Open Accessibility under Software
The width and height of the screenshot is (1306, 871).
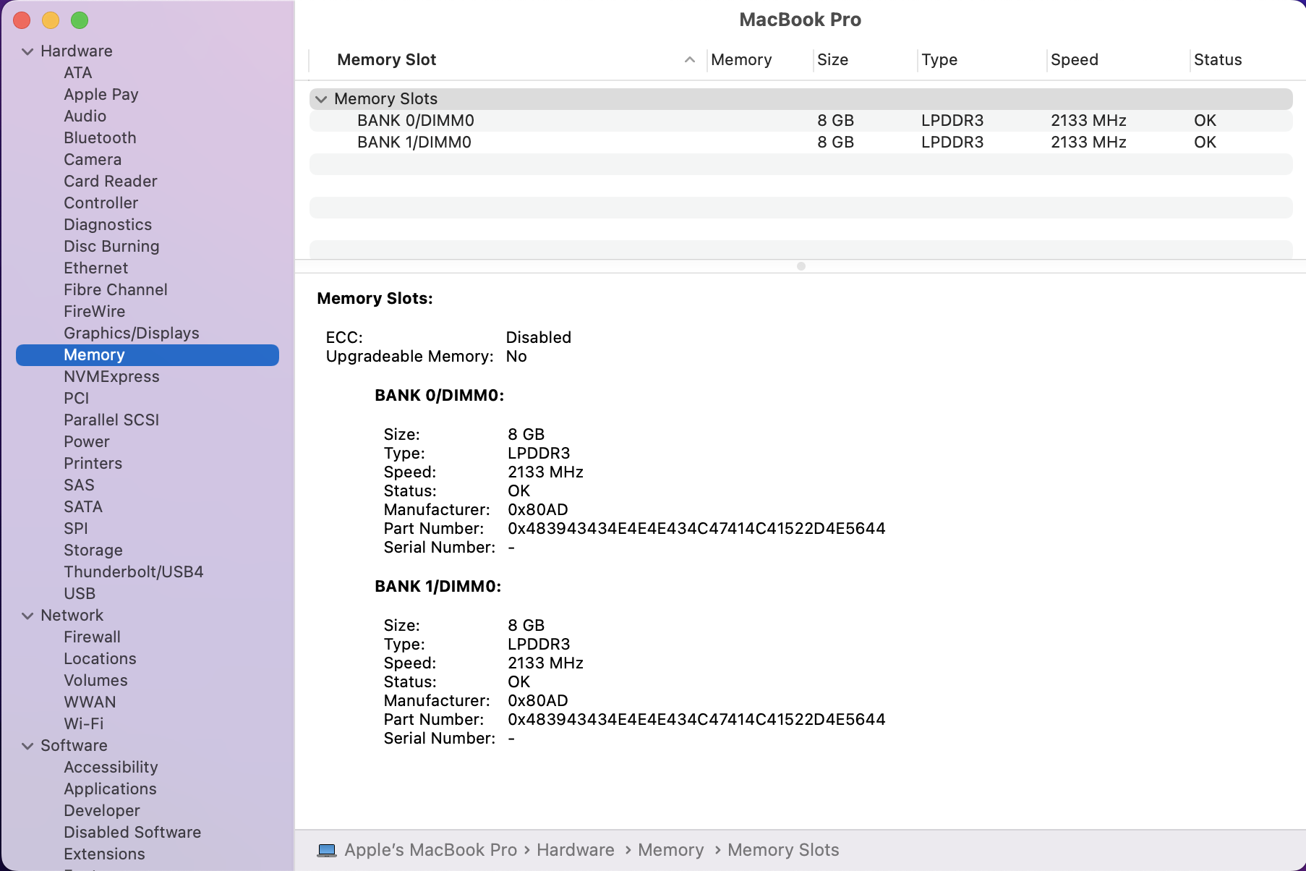click(x=111, y=768)
